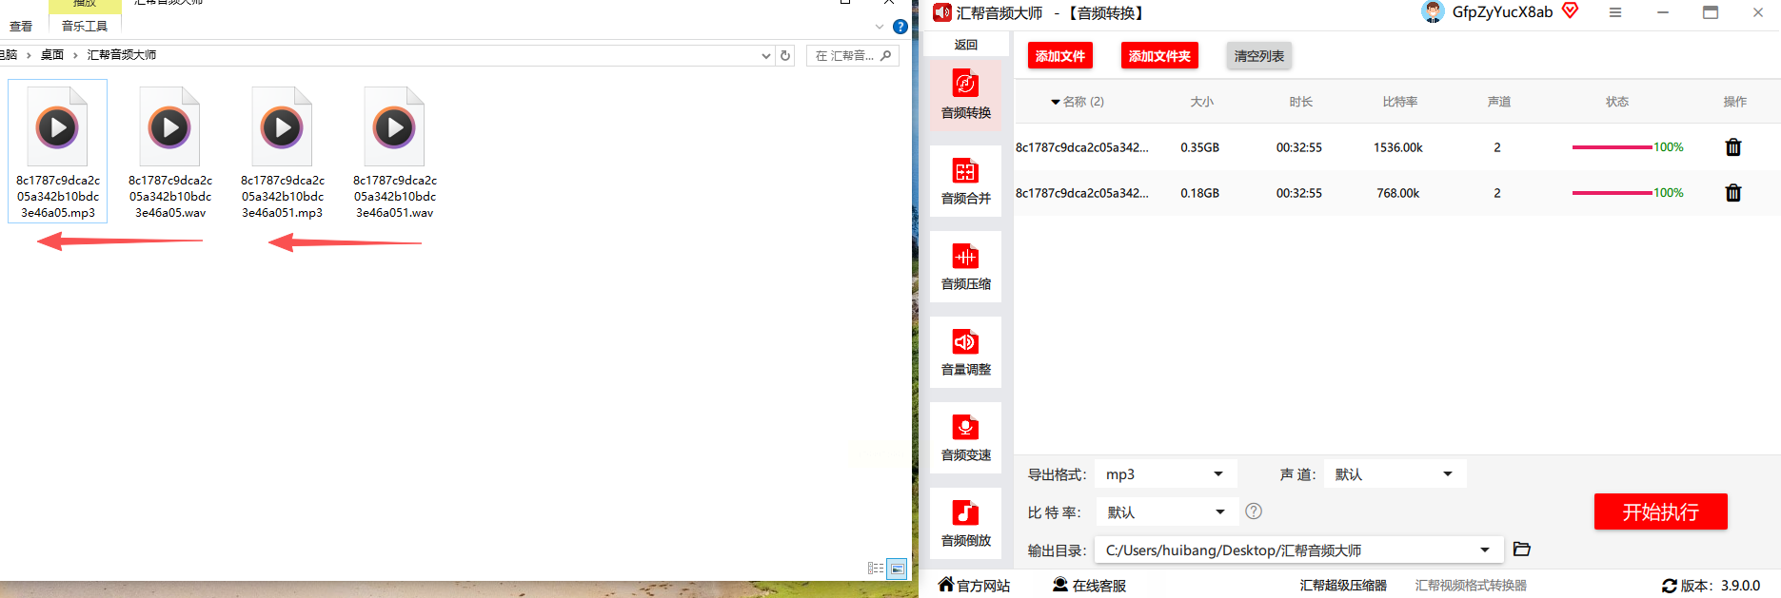Click the first file's progress bar
Viewport: 1781px width, 598px height.
click(x=1612, y=147)
